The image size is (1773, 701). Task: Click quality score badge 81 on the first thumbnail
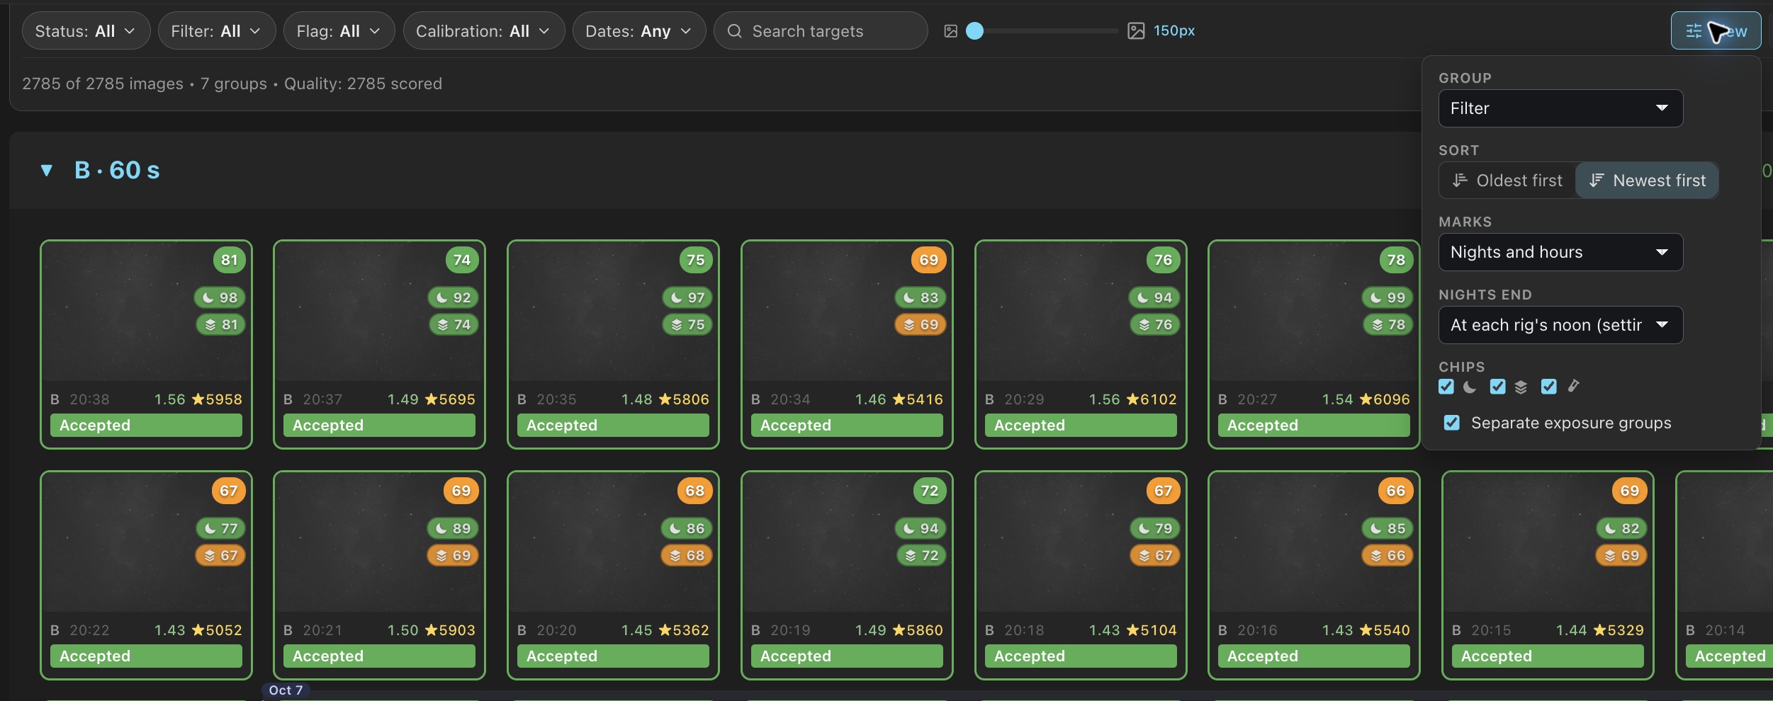[x=229, y=260]
